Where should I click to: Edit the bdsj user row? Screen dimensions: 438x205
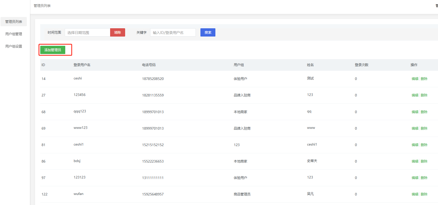[x=415, y=161]
